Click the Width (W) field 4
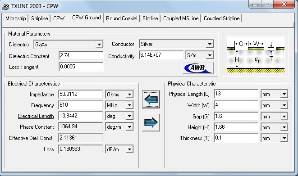 pos(236,105)
